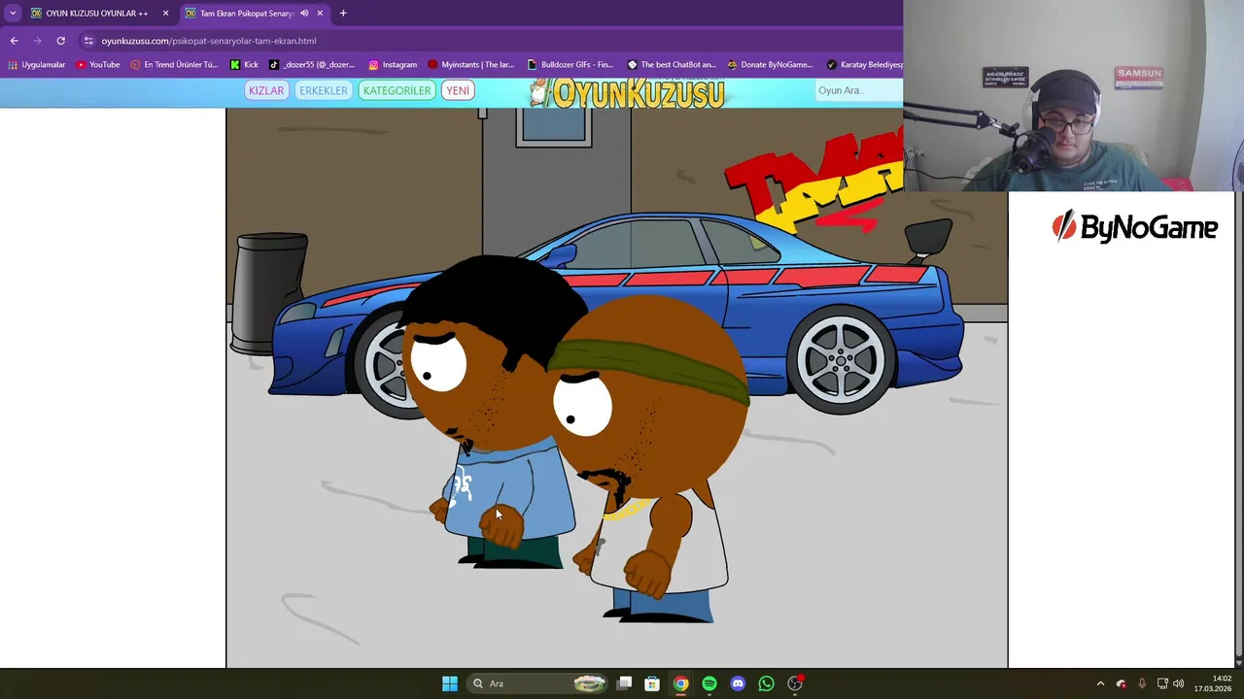Open the YouTube bookmark
1244x699 pixels.
coord(97,65)
